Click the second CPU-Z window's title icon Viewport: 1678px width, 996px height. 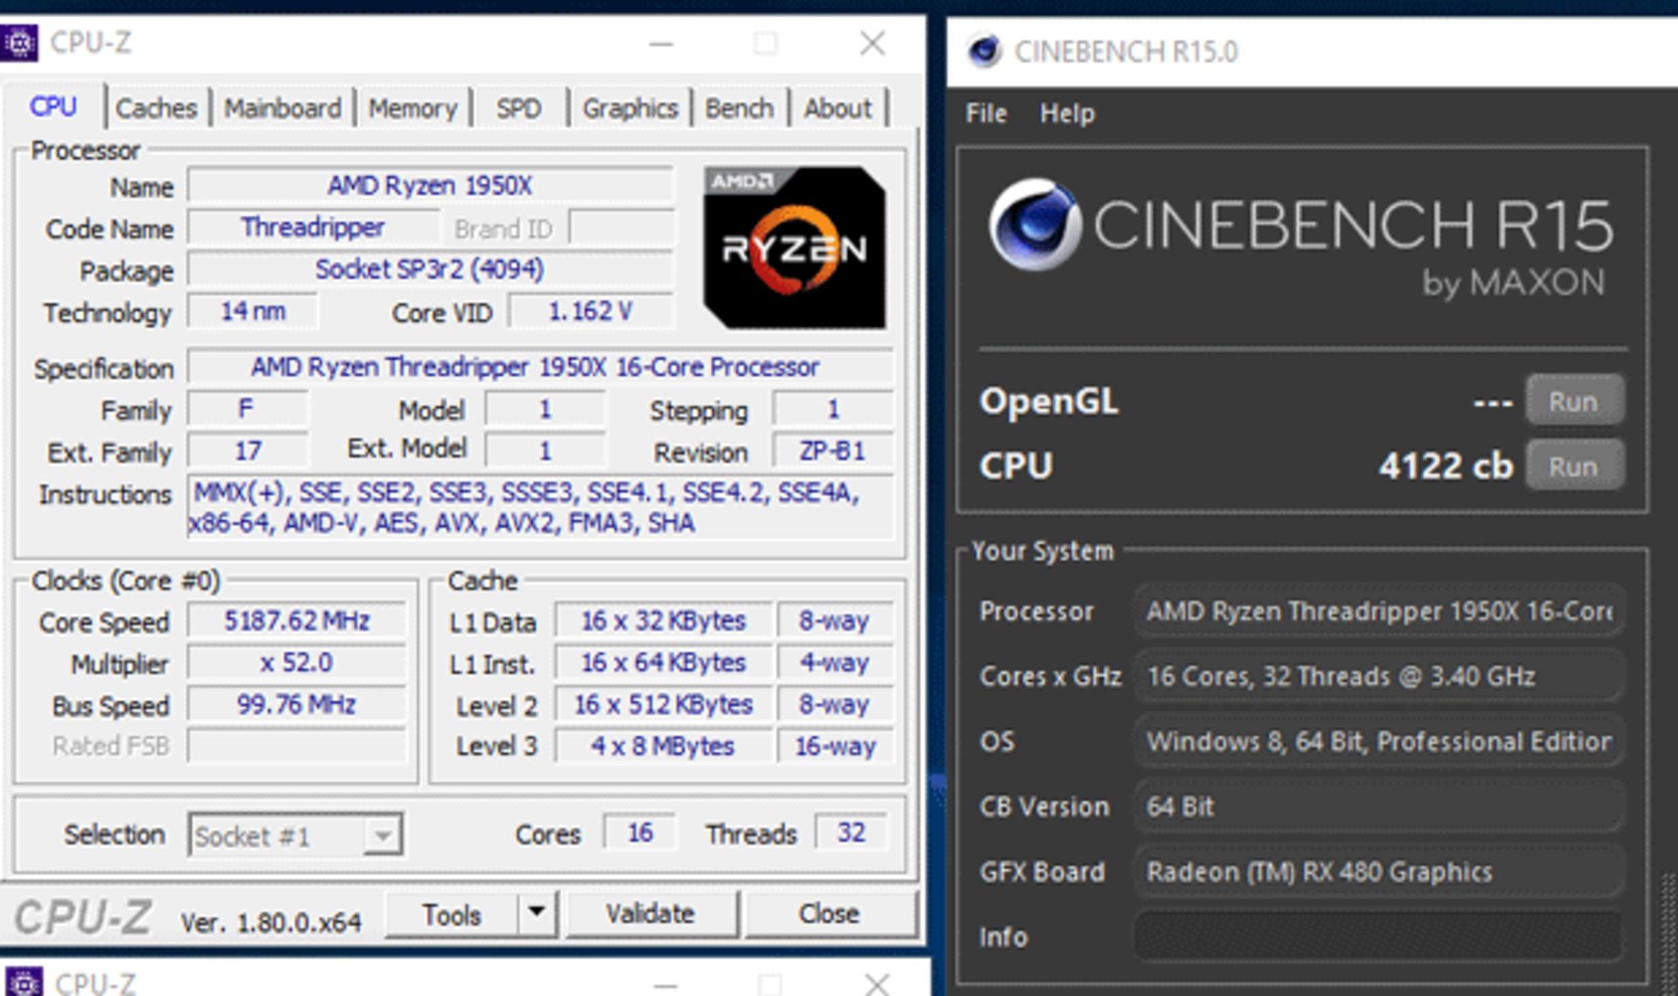pyautogui.click(x=23, y=983)
